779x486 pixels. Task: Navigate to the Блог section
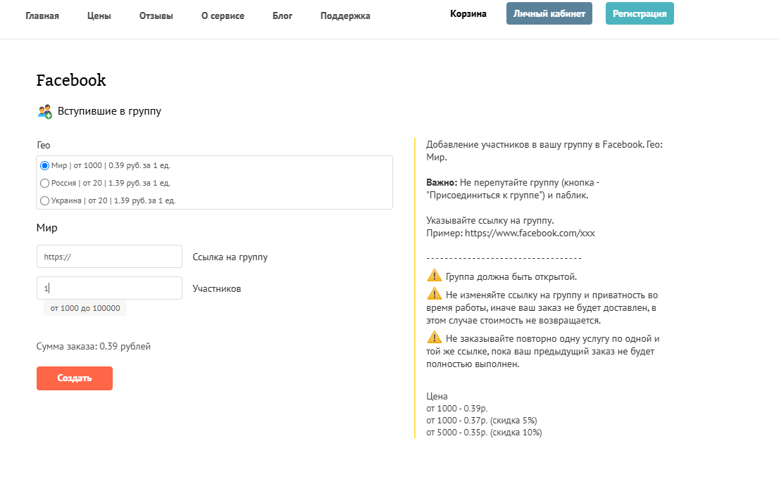pyautogui.click(x=282, y=16)
